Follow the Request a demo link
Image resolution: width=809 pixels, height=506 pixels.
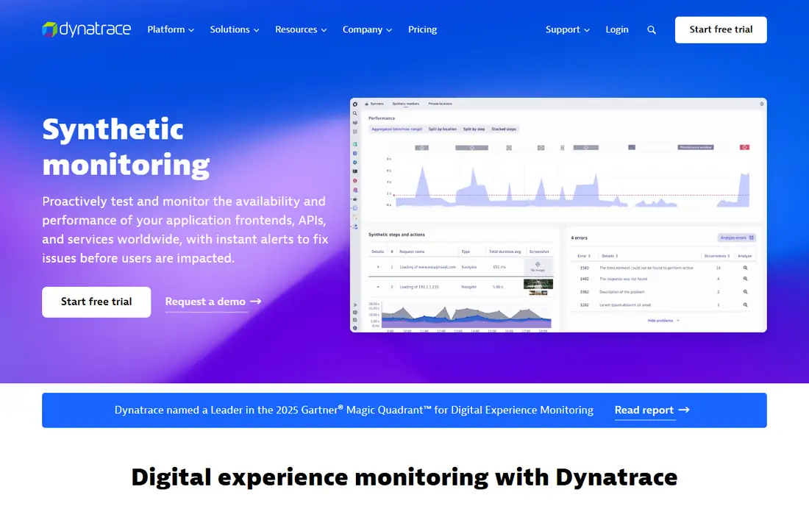[x=213, y=302]
